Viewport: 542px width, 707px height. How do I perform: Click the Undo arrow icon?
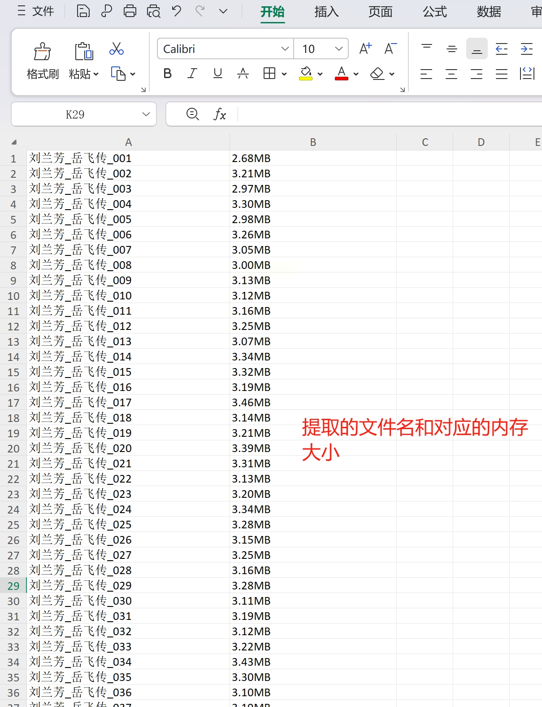coord(177,11)
